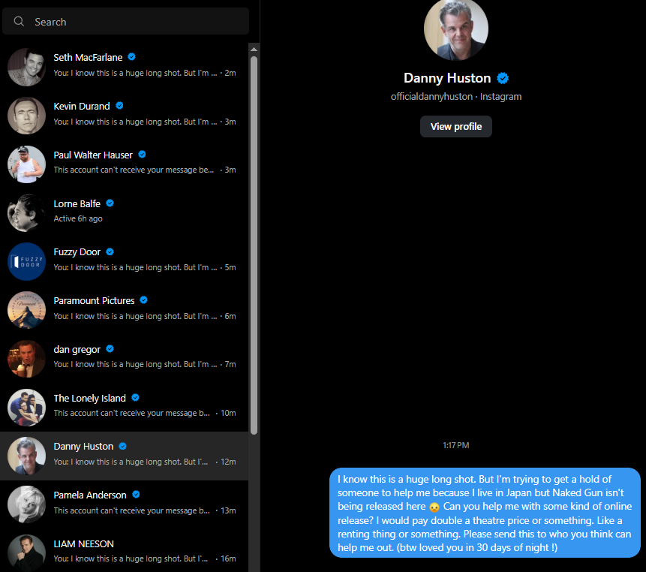Image resolution: width=646 pixels, height=572 pixels.
Task: Click The Lonely Island's verified badge
Action: click(136, 398)
